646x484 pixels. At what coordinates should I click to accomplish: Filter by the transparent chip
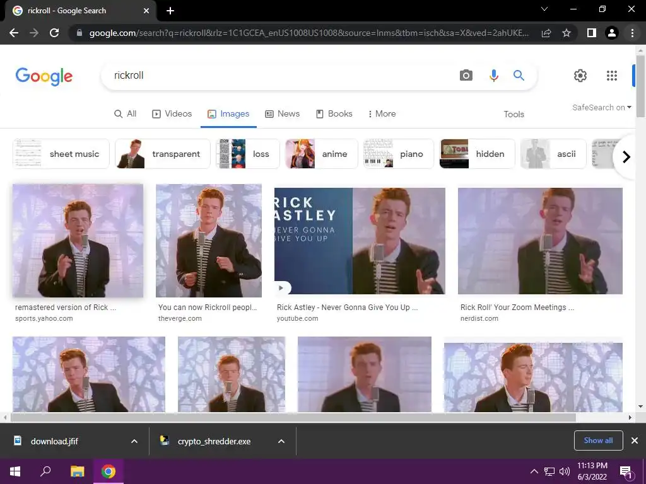[x=163, y=154]
